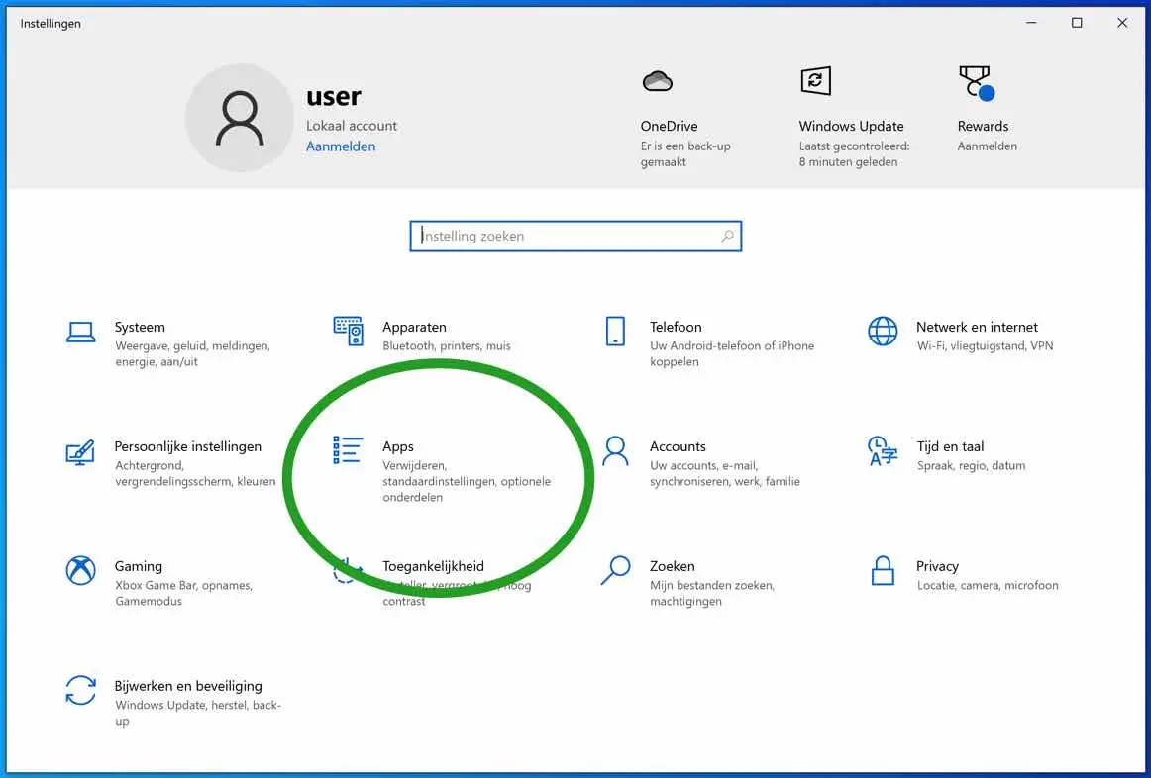The width and height of the screenshot is (1151, 778).
Task: Click the OneDrive title in header
Action: pos(669,126)
